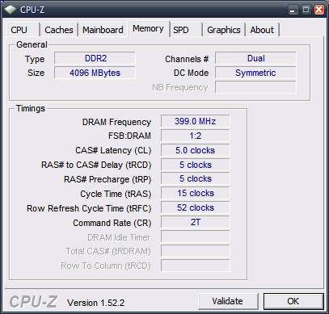Screen dimensions: 329x314
Task: Click the empty Total CAS# (tRDRAM) field
Action: 196,251
